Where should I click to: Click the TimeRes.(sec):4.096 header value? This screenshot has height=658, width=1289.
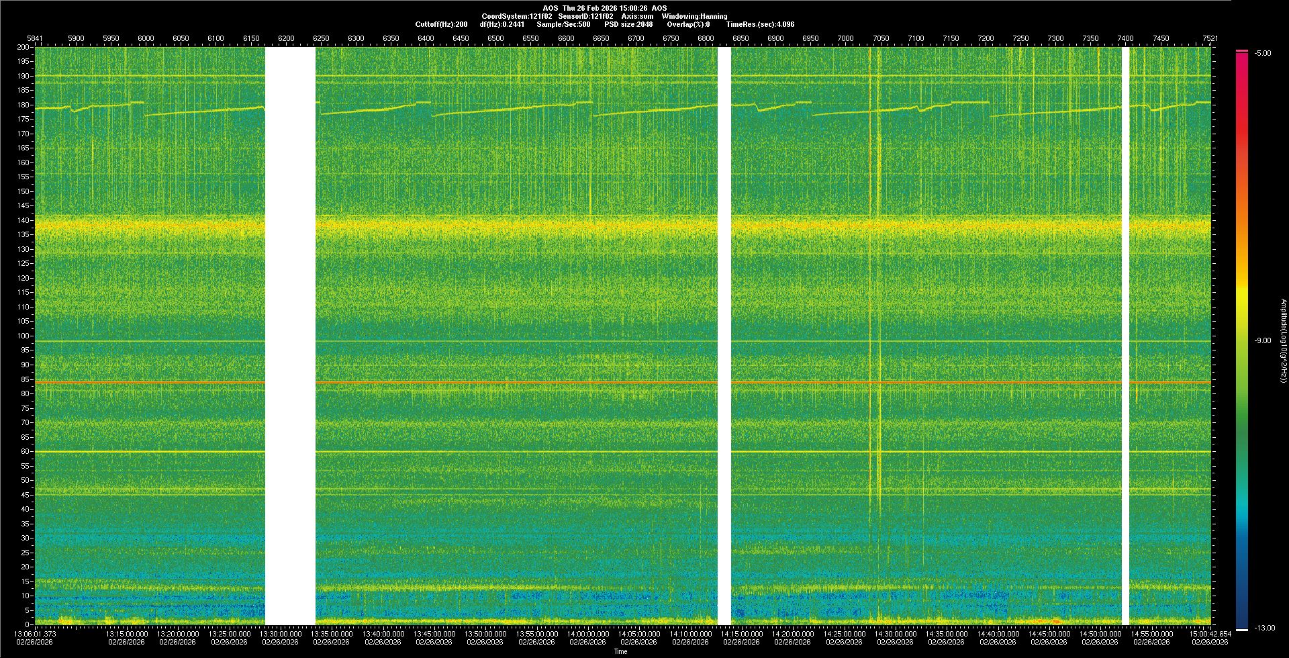[760, 24]
